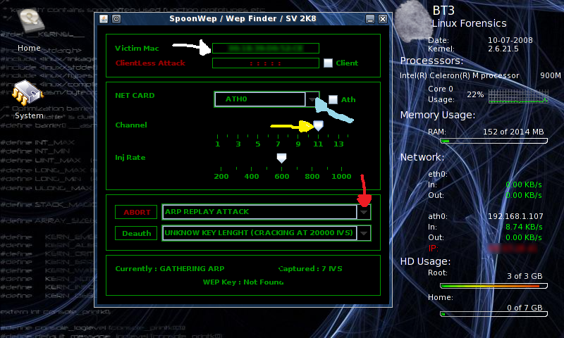The height and width of the screenshot is (338, 564).
Task: Click the Victim Mac input field
Action: point(265,49)
